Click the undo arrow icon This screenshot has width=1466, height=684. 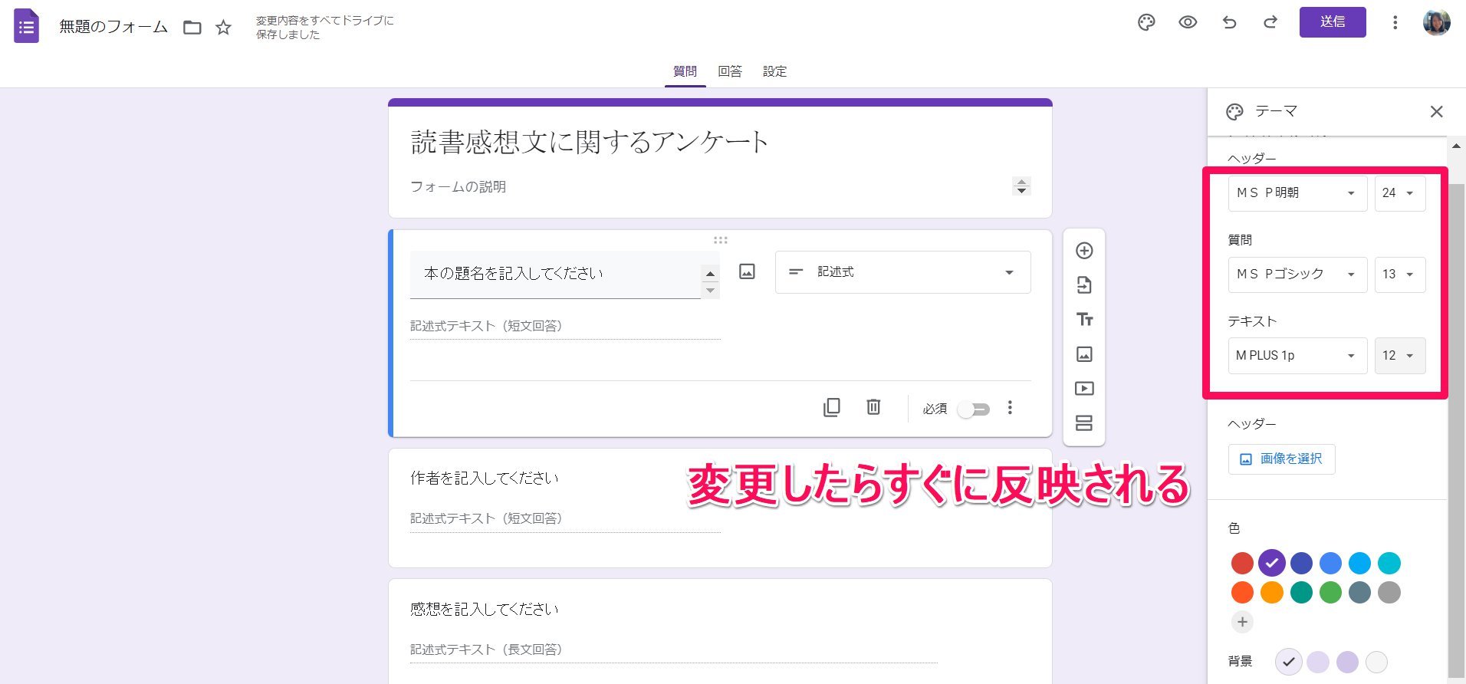1229,23
